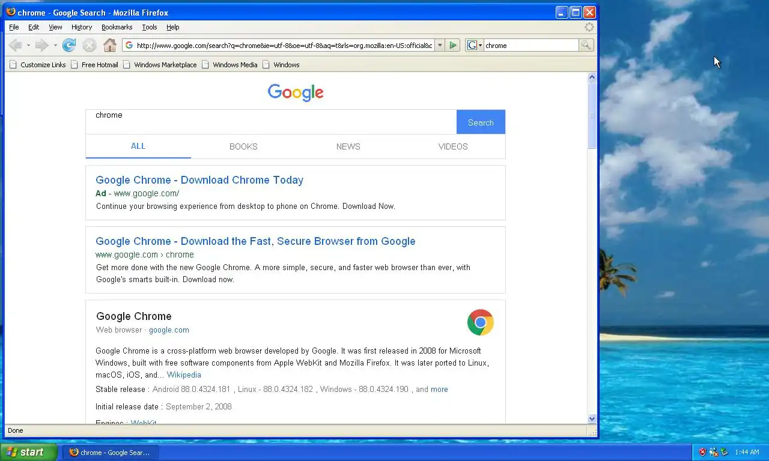Click into the Google page search box

(271, 122)
